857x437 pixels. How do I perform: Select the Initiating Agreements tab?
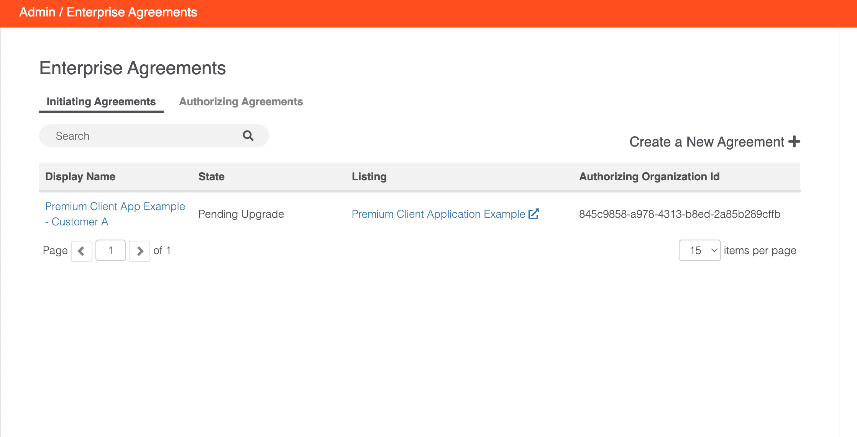[101, 102]
